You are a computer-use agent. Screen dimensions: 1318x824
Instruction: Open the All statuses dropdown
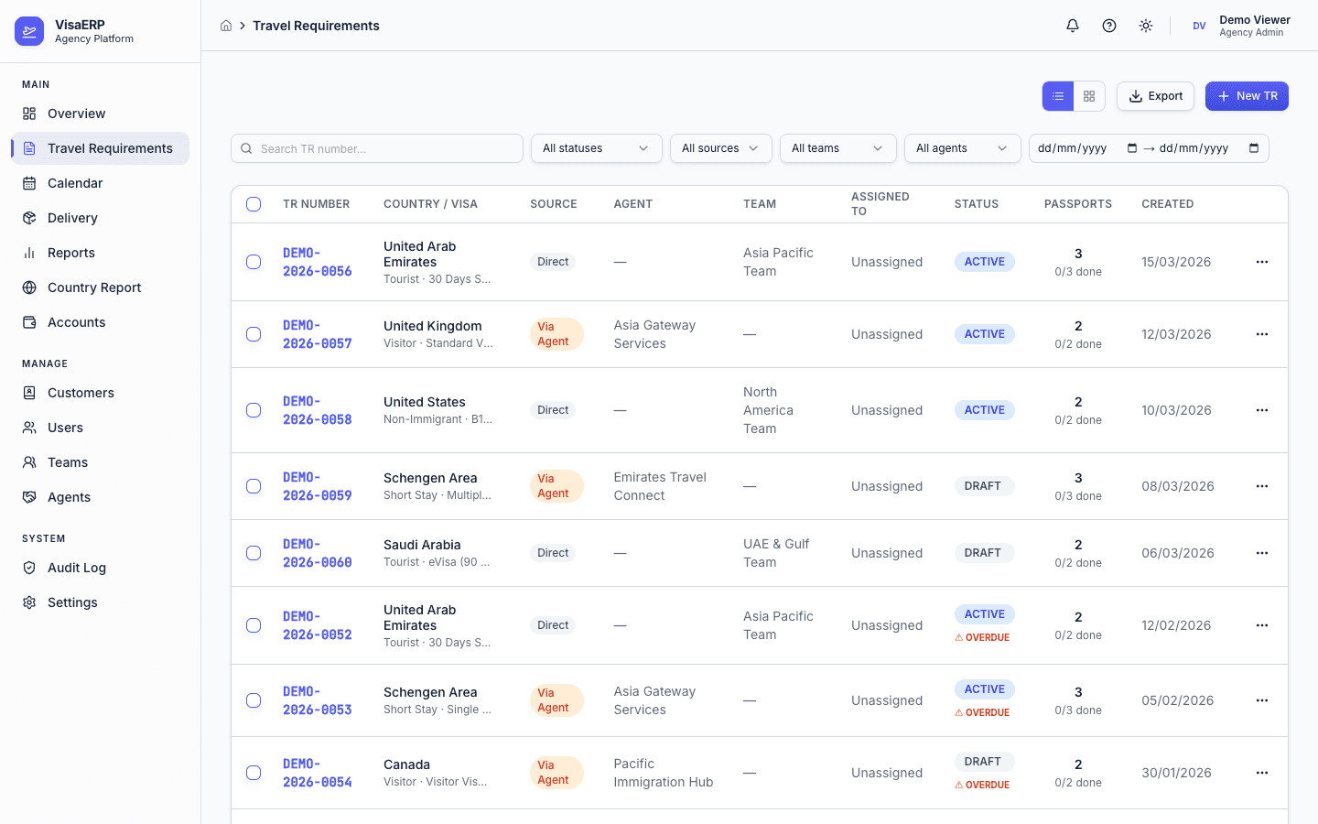[596, 147]
